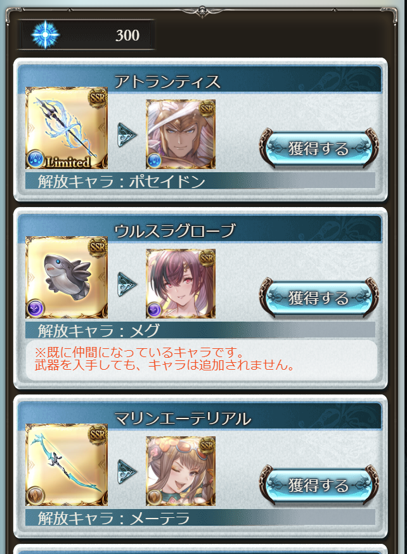Click the Limited label on Atlantis weapon

[x=68, y=162]
